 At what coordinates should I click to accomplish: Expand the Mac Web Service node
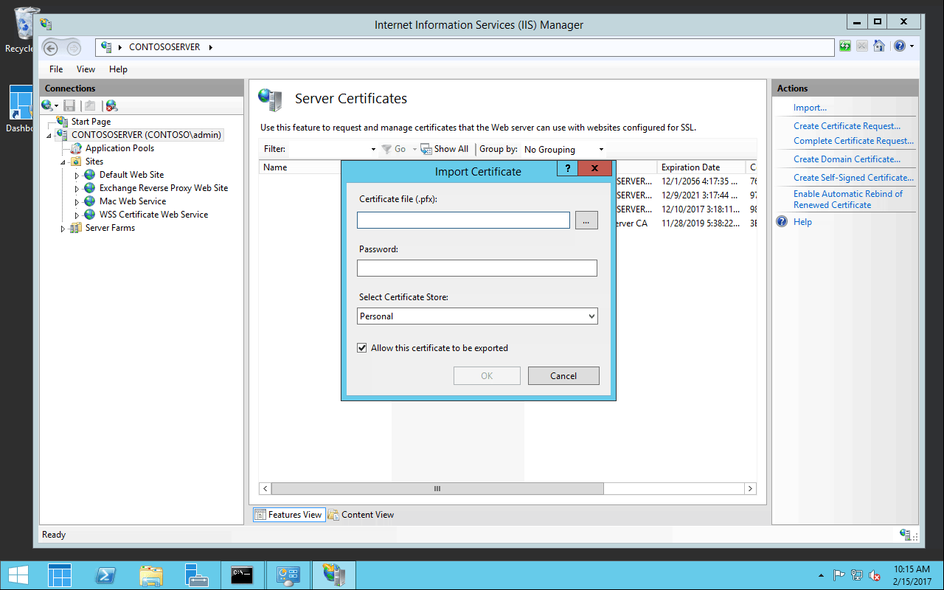(x=77, y=202)
